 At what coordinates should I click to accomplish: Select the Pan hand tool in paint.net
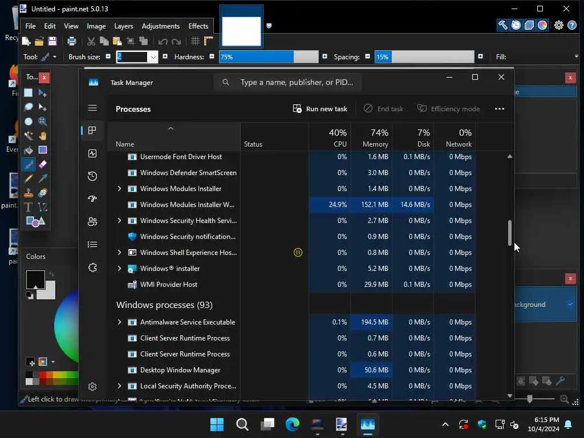tap(42, 136)
